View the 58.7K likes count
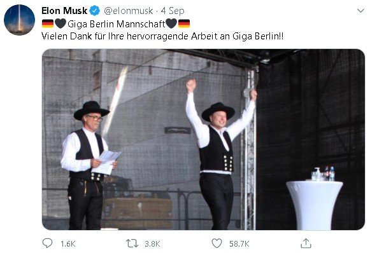This screenshot has width=370, height=253. tap(239, 244)
